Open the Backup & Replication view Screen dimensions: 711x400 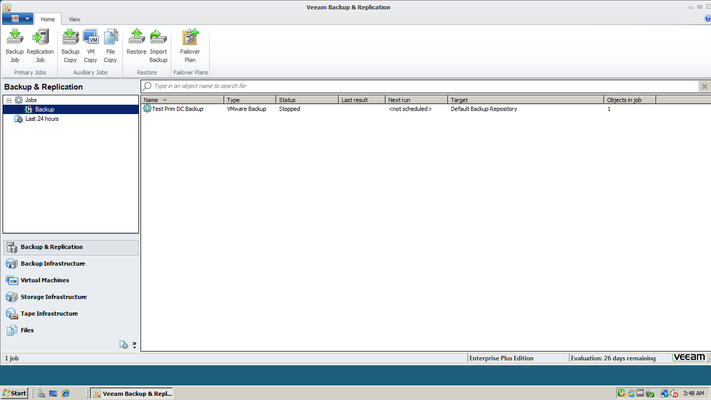71,247
